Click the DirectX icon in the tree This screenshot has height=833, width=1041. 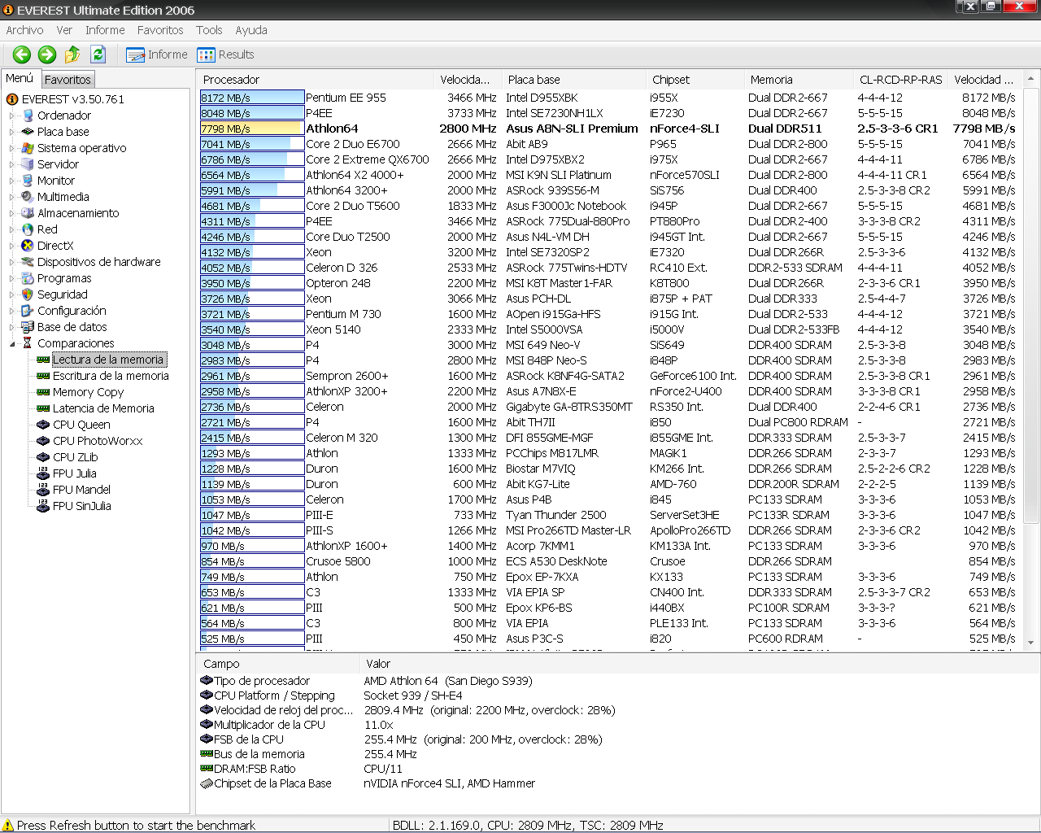tap(28, 246)
